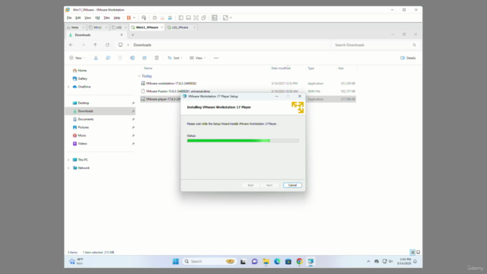Click the Cut scissors icon
This screenshot has width=487, height=274.
pos(96,58)
